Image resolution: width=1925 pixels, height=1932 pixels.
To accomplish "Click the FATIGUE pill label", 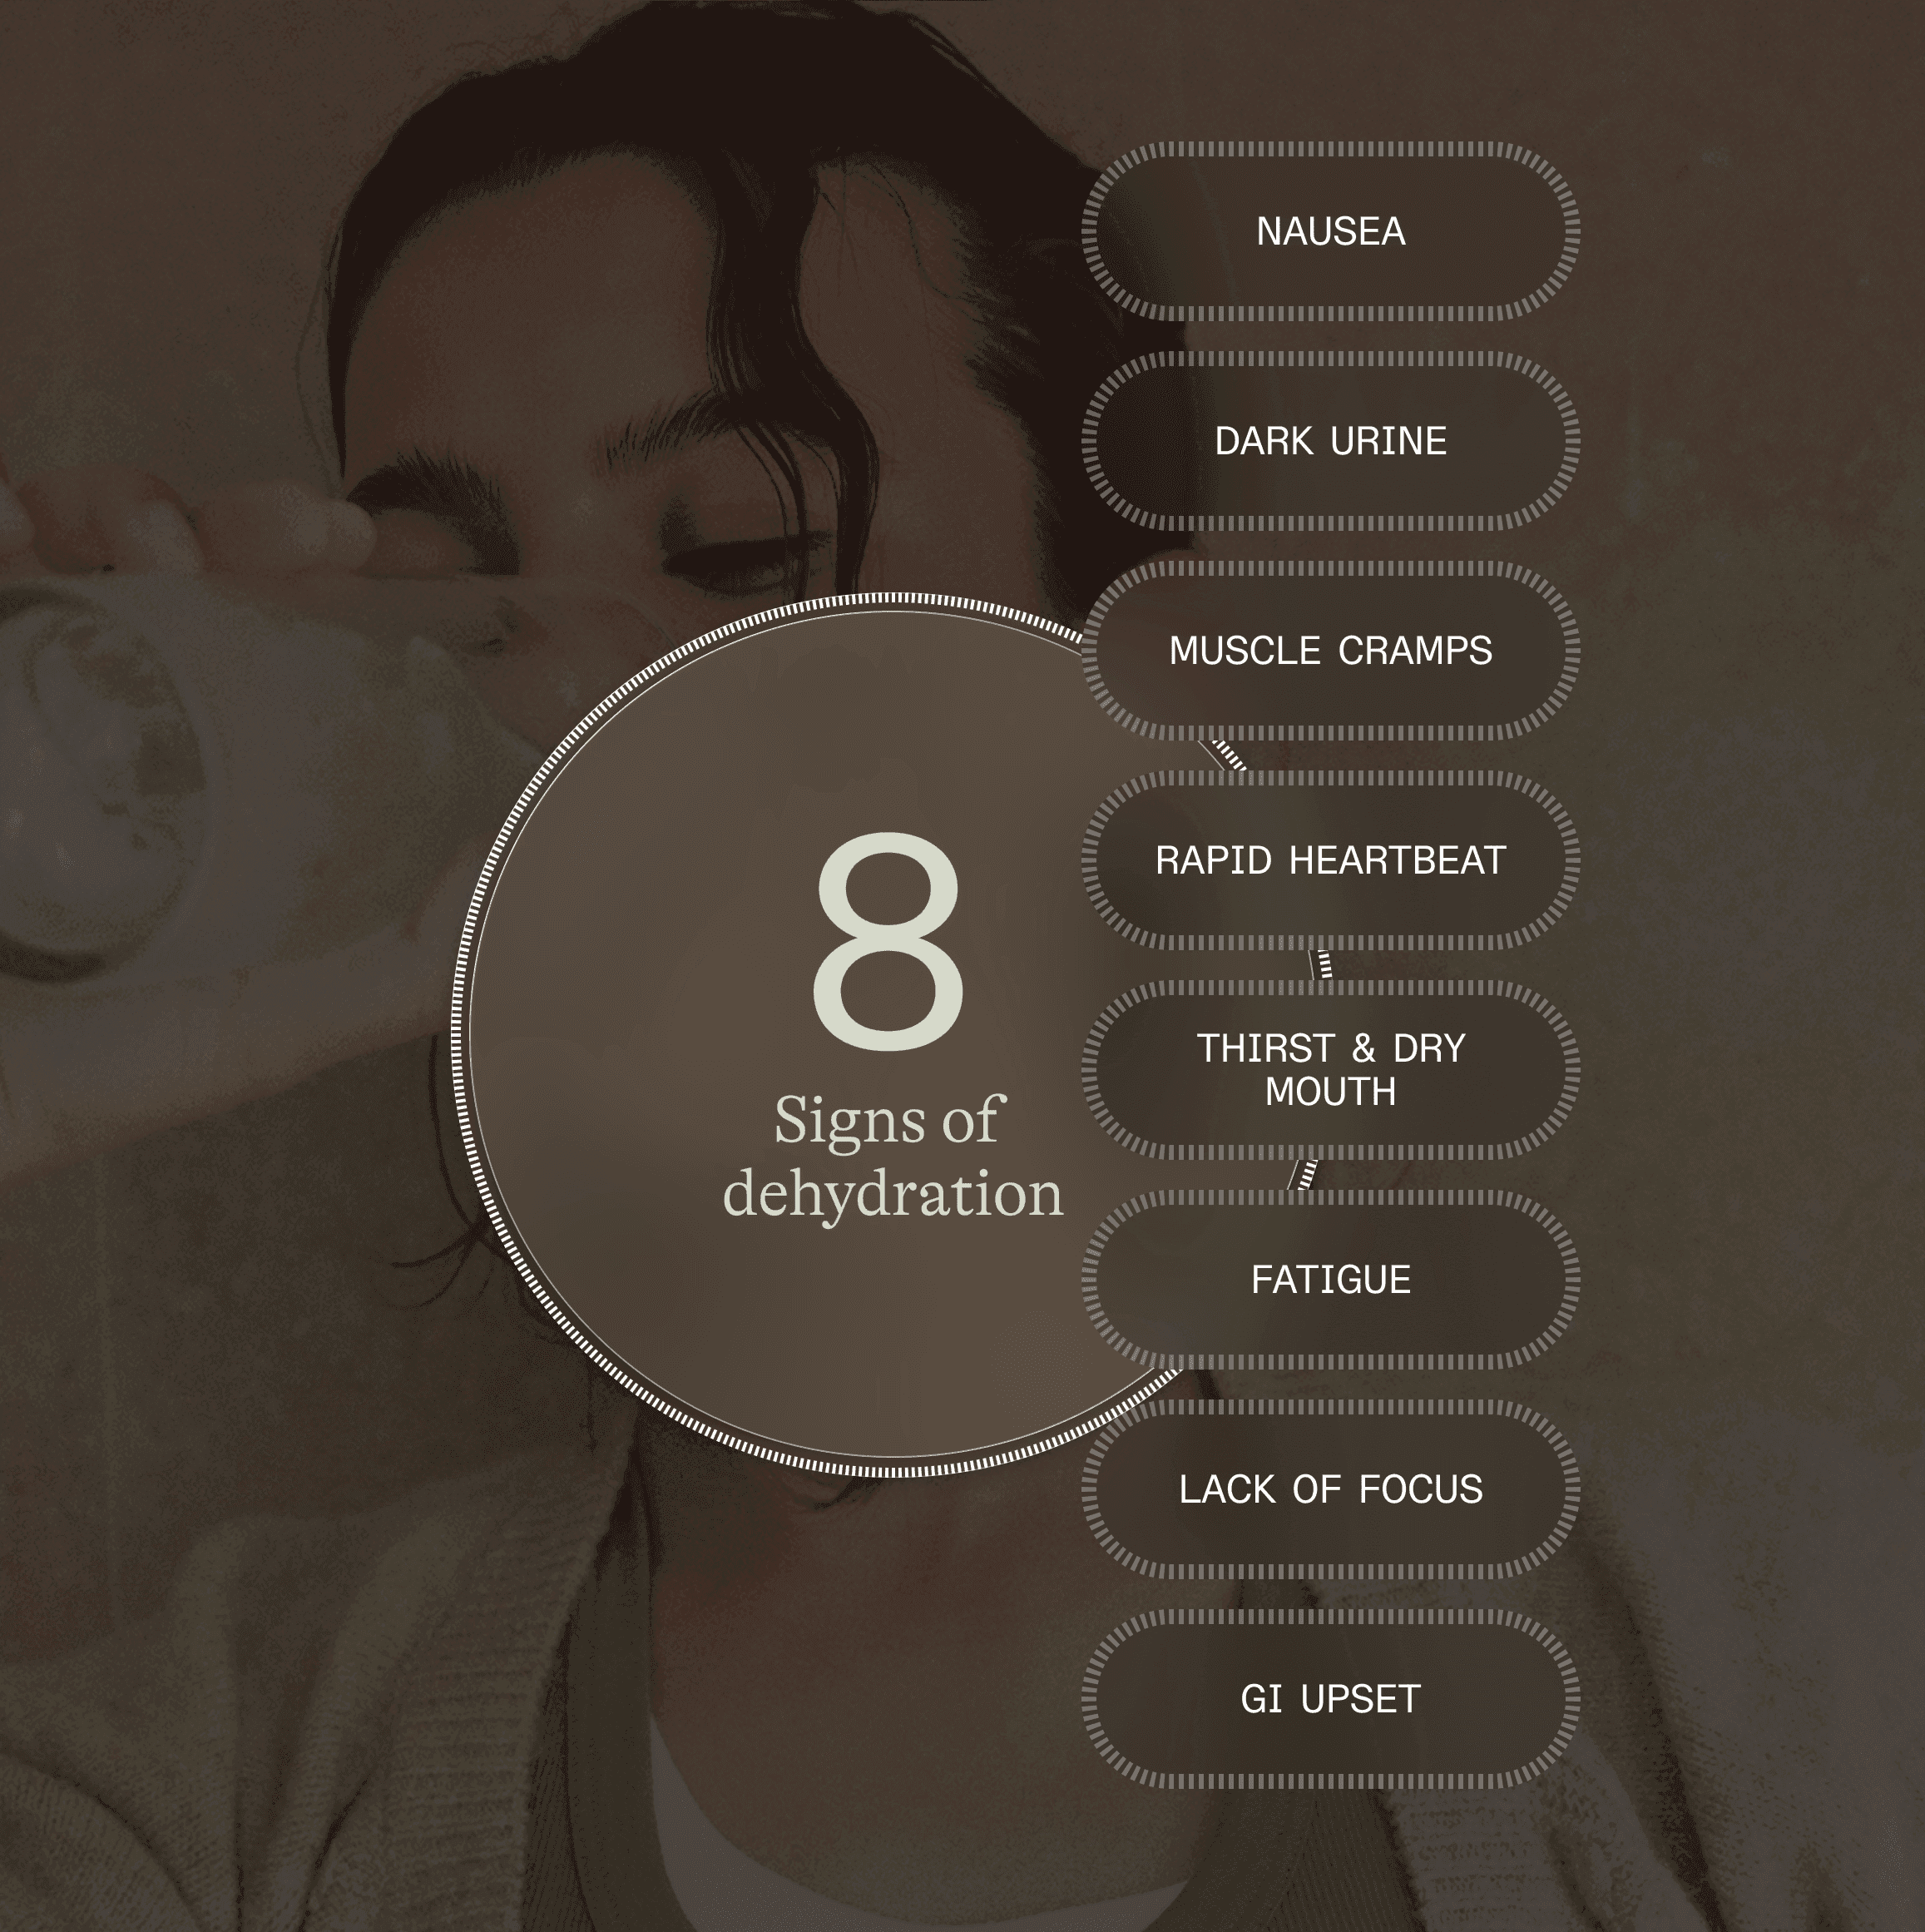I will (x=1330, y=1280).
